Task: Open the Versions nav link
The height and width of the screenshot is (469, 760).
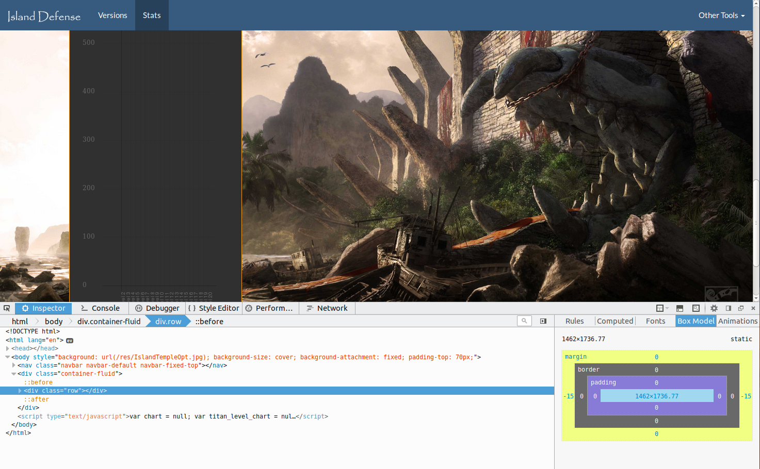Action: [112, 15]
